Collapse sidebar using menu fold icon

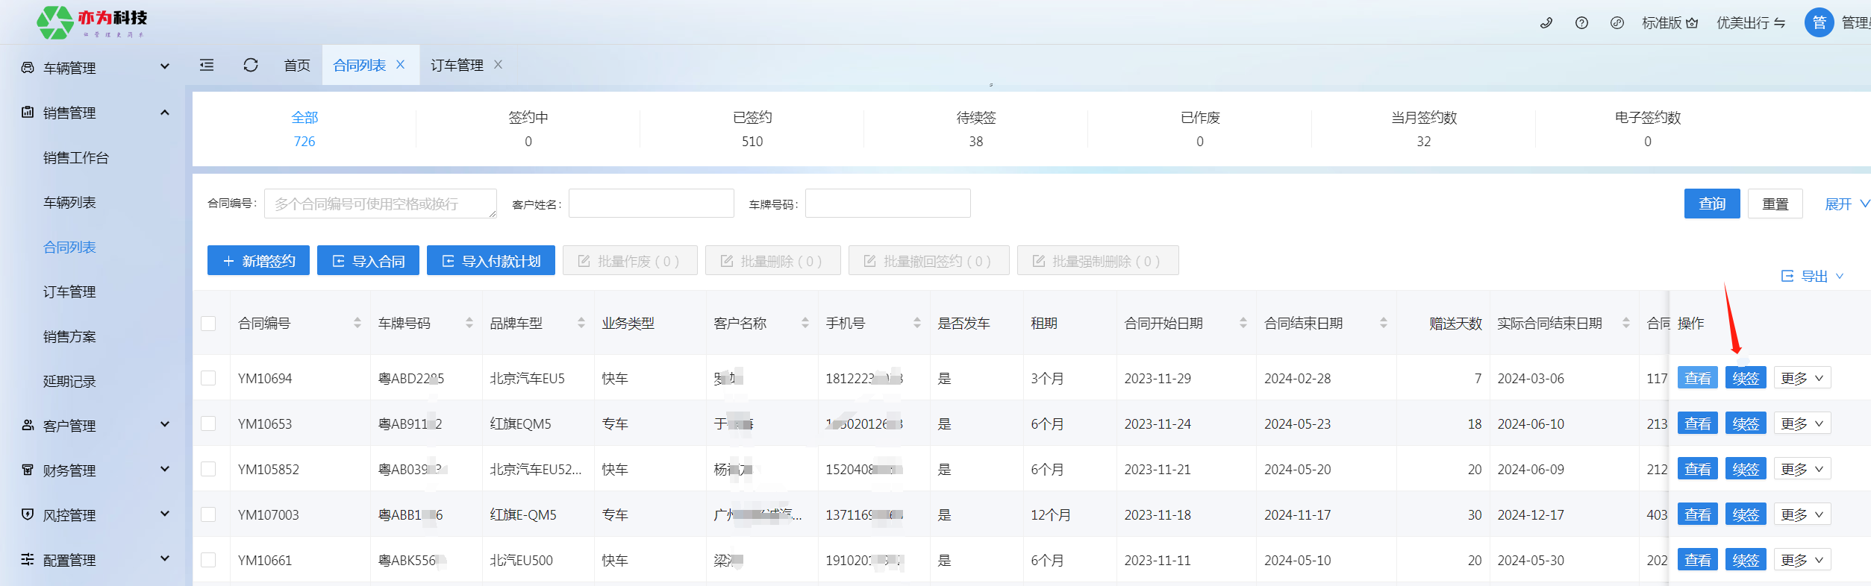click(x=207, y=66)
